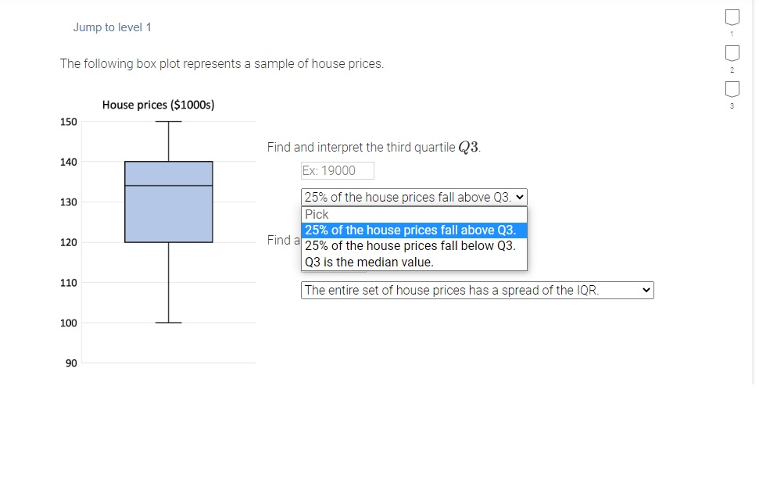Click the 150 axis label on the chart

coord(69,122)
